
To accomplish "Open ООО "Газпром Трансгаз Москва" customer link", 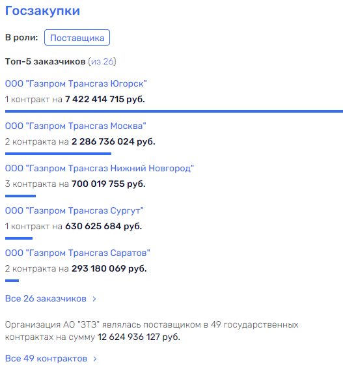I will (75, 126).
